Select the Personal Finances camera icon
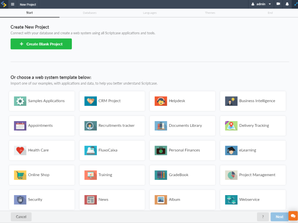Viewport: 298px width, 223px height. click(161, 150)
